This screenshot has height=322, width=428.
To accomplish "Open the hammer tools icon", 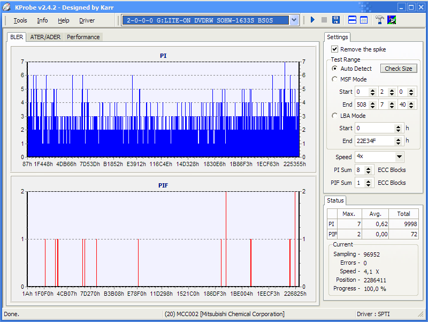I will (x=380, y=20).
